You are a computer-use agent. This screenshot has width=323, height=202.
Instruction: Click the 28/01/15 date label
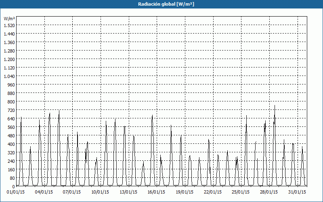coord(269,192)
